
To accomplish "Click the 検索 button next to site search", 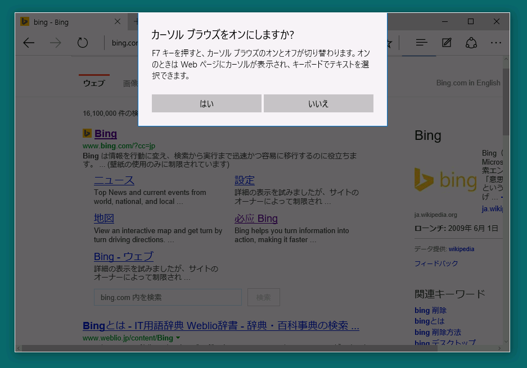I will coord(263,297).
